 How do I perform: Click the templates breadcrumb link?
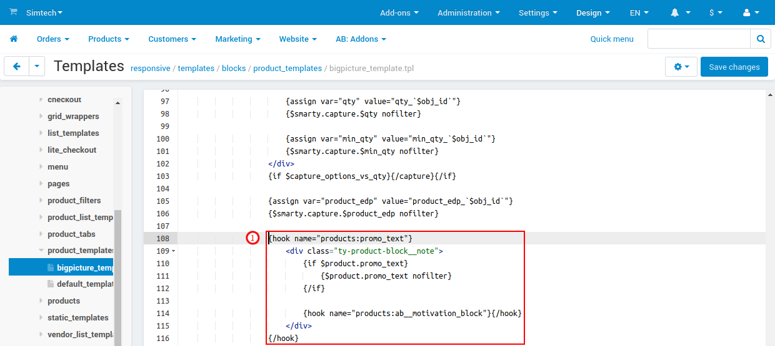pyautogui.click(x=196, y=69)
